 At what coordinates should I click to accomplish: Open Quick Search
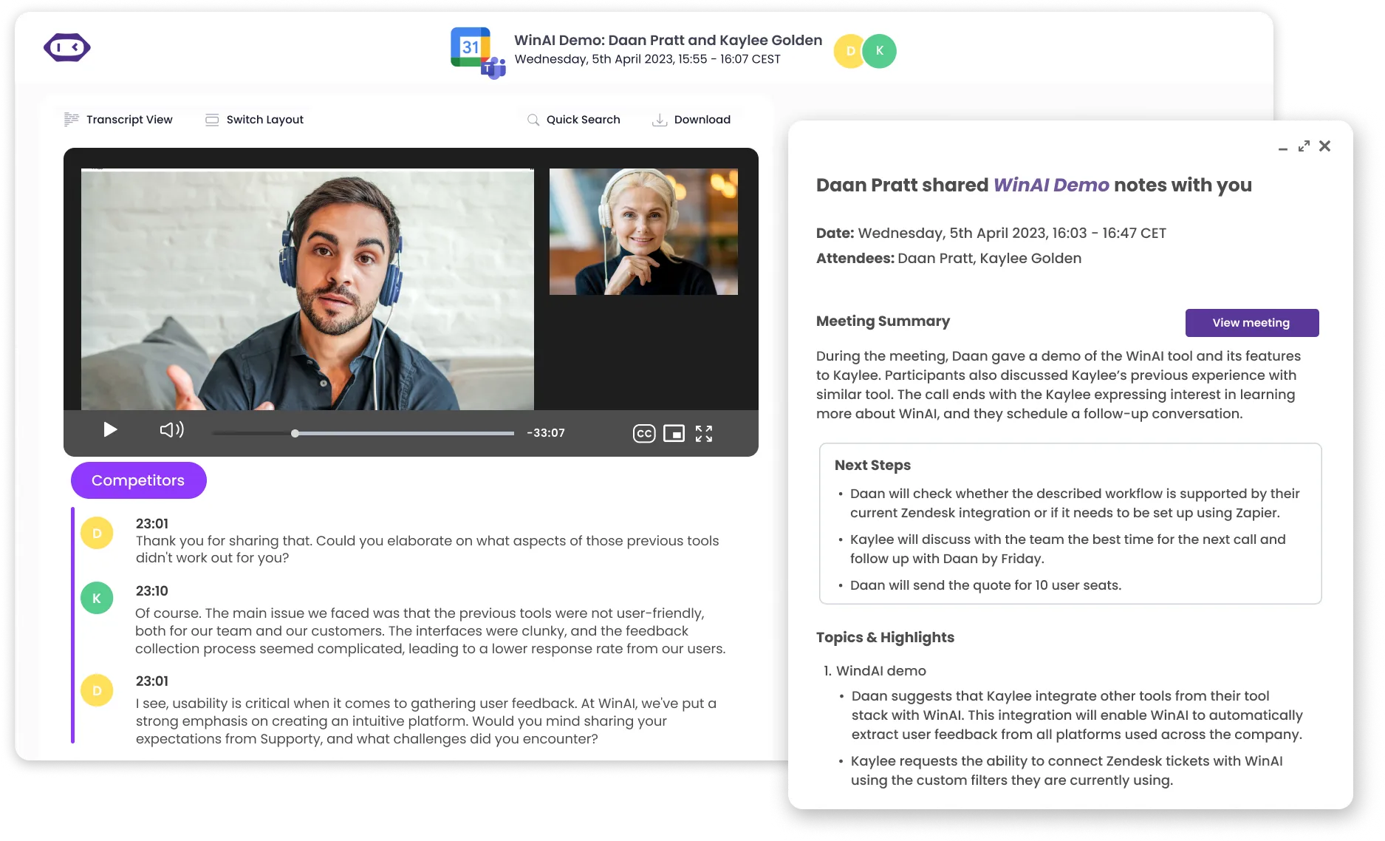(573, 120)
